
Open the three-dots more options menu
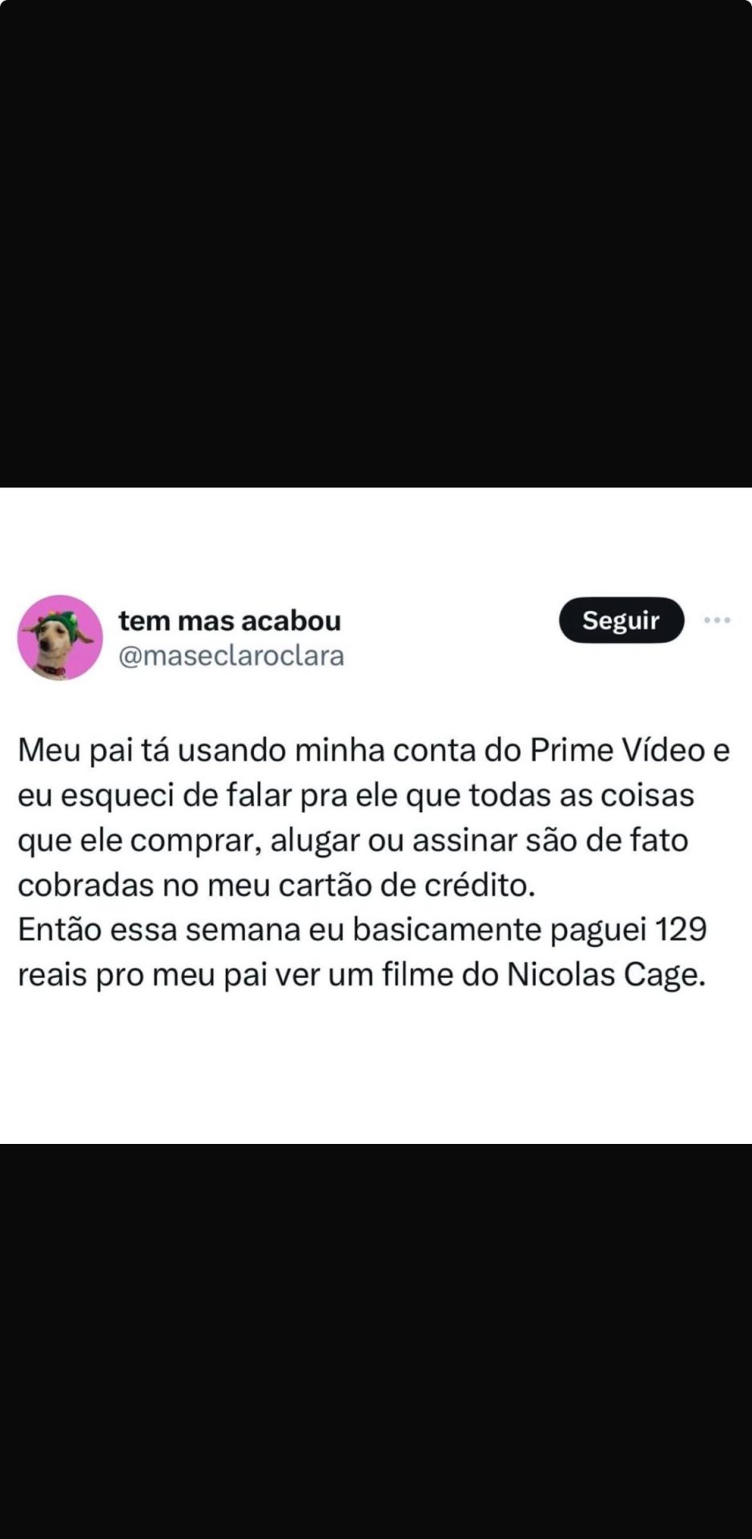tap(717, 620)
